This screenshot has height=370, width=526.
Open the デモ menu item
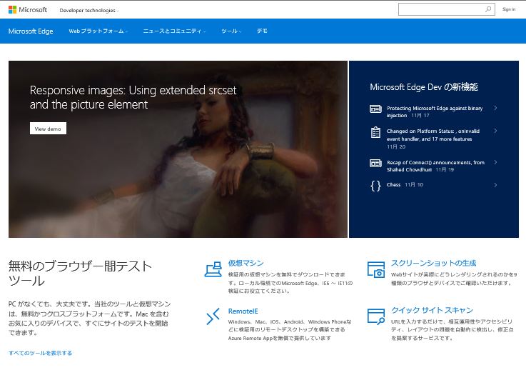262,31
